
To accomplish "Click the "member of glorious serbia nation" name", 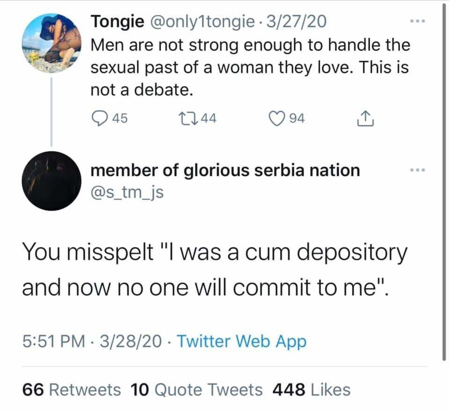I will [x=225, y=170].
